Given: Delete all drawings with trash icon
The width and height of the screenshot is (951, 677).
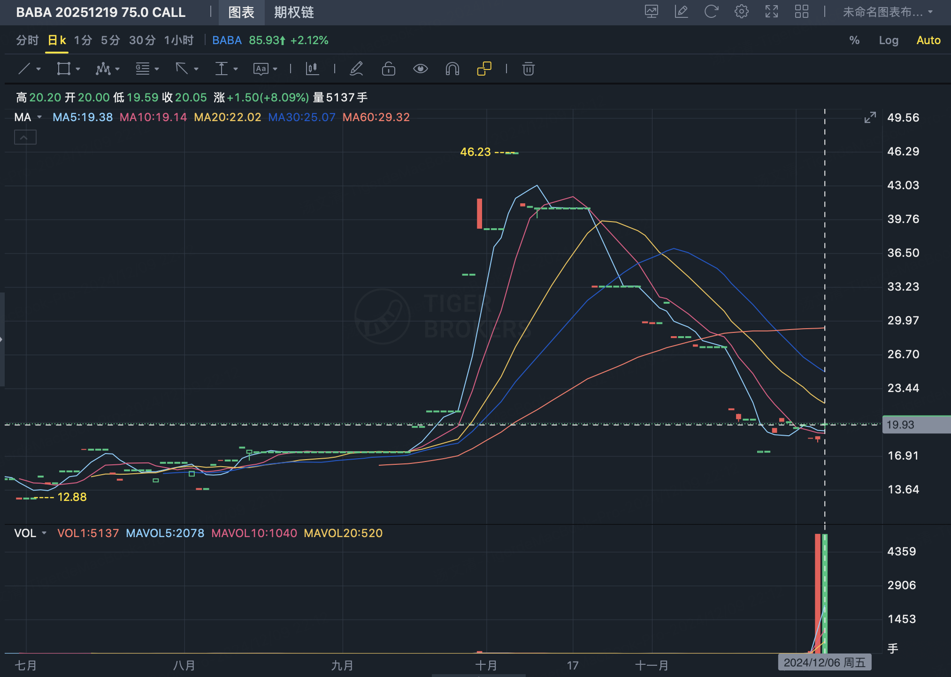Looking at the screenshot, I should (x=529, y=69).
